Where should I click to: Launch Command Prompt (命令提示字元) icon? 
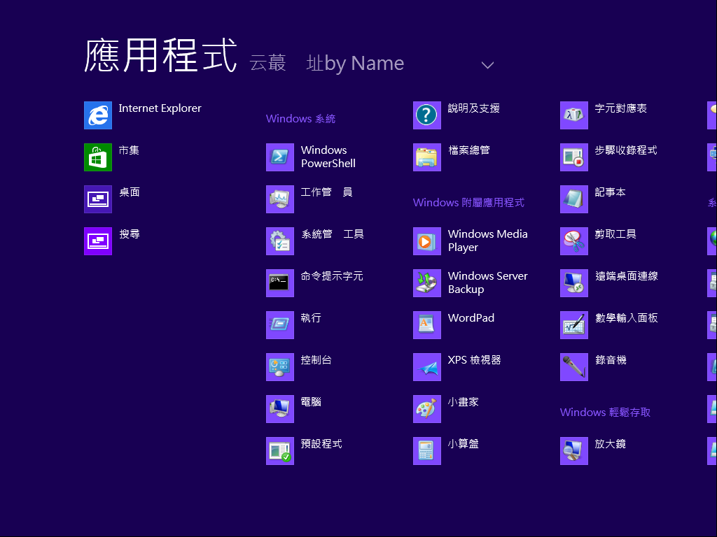(280, 283)
